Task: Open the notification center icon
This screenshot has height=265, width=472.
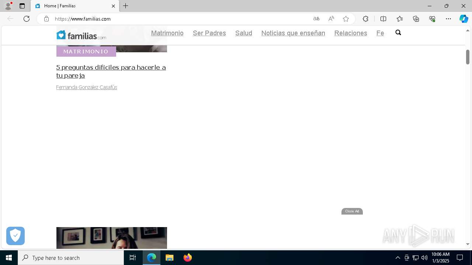Action: pos(460,258)
